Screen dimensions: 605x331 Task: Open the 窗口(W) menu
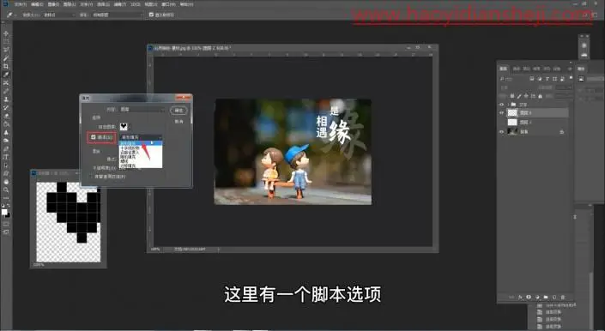(x=168, y=4)
